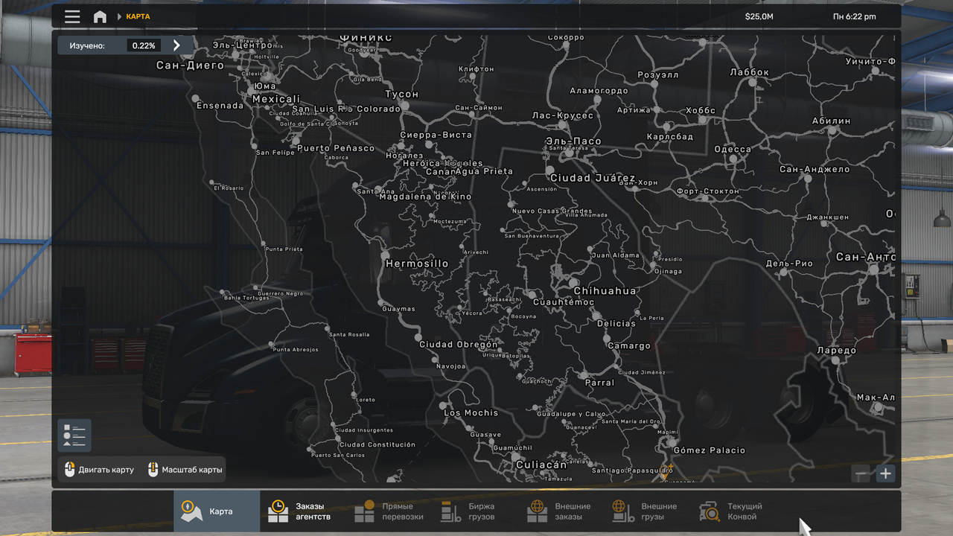
Task: Select Chihuahua city on the map
Action: point(605,290)
